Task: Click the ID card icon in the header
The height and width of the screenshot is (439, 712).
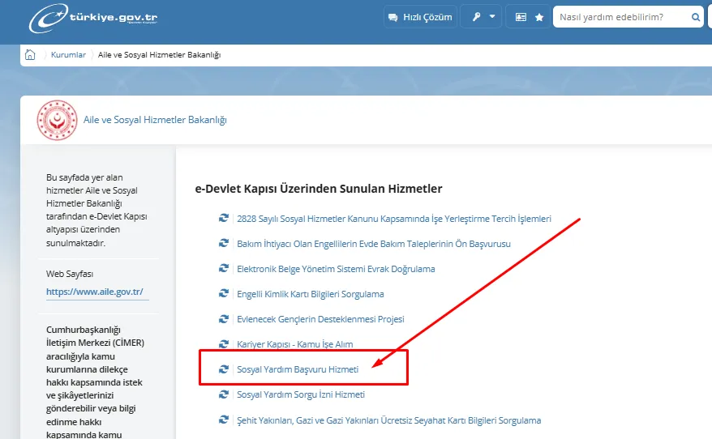Action: (x=521, y=17)
